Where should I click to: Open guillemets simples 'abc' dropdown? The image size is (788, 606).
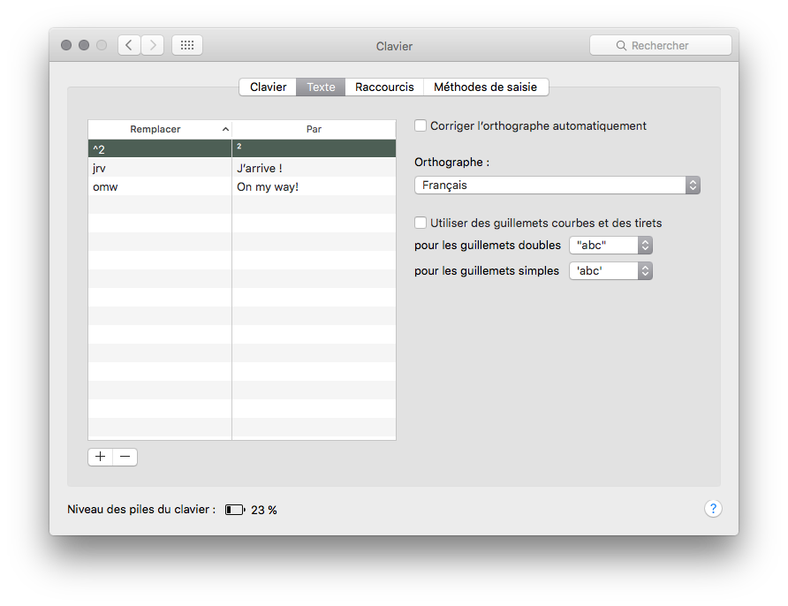610,271
